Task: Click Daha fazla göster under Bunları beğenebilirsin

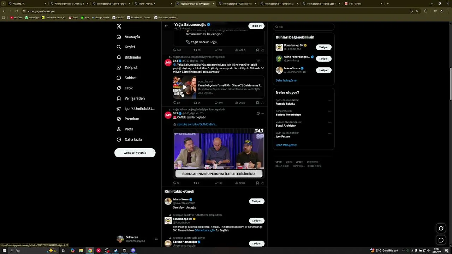Action: (x=286, y=80)
